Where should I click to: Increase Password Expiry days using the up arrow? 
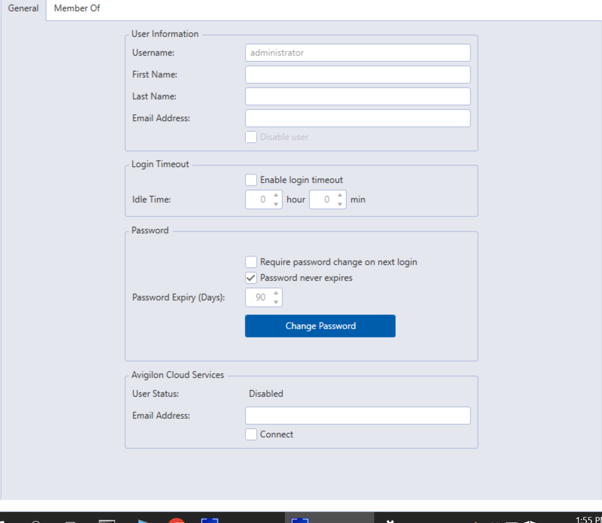(275, 294)
